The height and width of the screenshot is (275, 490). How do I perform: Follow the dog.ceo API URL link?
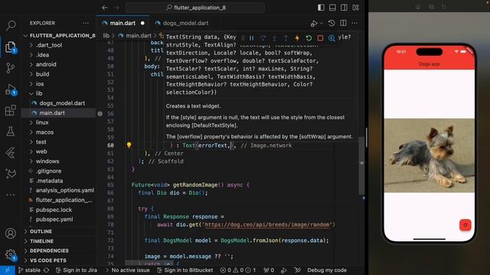click(x=267, y=225)
